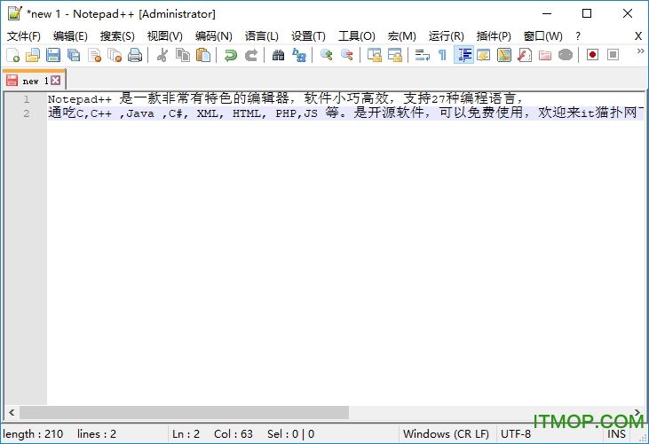649x444 pixels.
Task: Save all files using stacked floppy icon
Action: [x=74, y=55]
